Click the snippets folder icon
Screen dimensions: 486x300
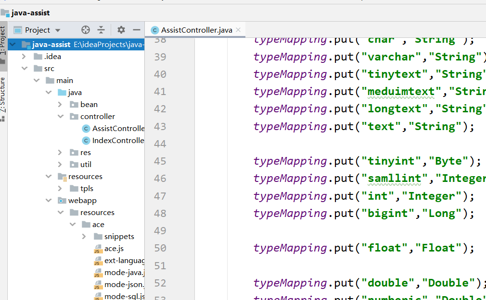pyautogui.click(x=98, y=236)
